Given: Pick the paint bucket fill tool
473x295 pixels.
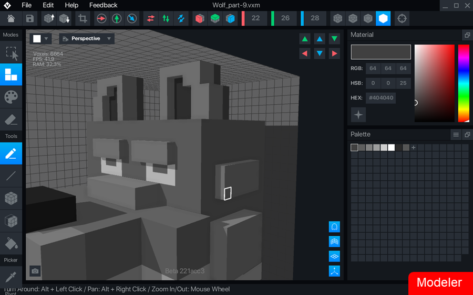Looking at the screenshot, I should pyautogui.click(x=11, y=243).
